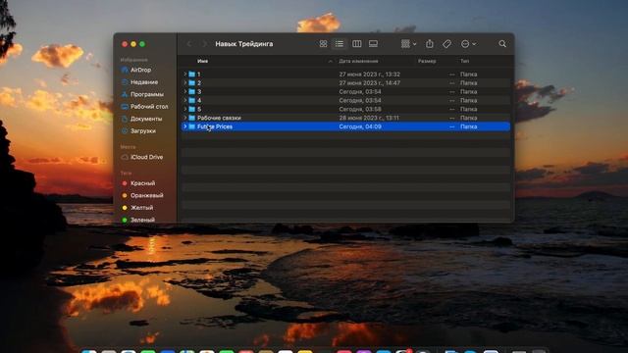The height and width of the screenshot is (353, 628).
Task: Click the window title Навык Трейдинга
Action: (x=244, y=43)
